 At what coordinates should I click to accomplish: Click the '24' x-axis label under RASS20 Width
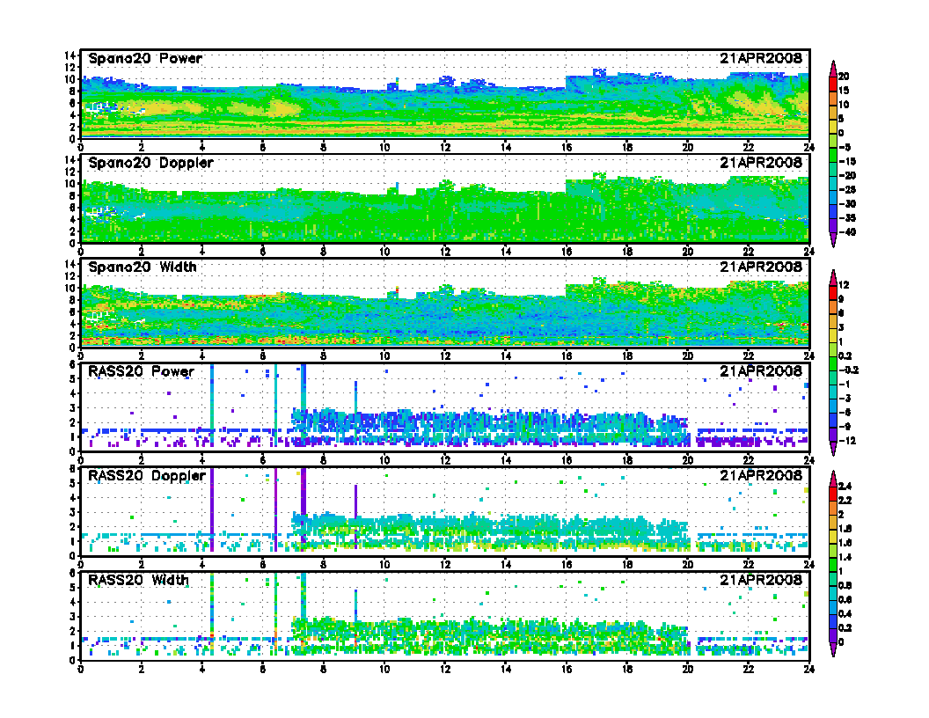click(808, 669)
